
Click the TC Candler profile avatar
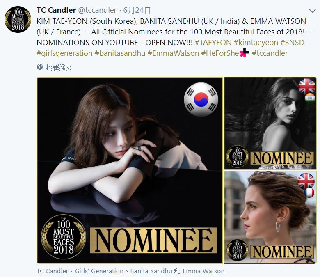(18, 19)
